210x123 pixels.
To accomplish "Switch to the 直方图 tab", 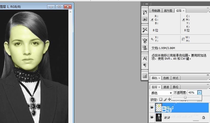I will tap(168, 11).
